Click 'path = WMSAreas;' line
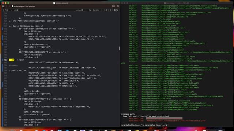Viewport: 234px width, 131px height. pos(33,112)
